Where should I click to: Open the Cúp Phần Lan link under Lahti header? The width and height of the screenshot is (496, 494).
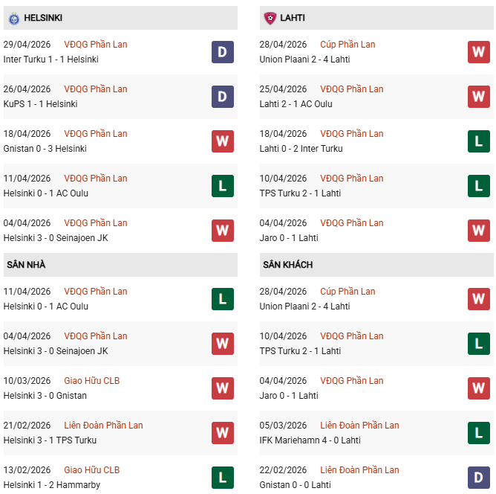(x=347, y=45)
